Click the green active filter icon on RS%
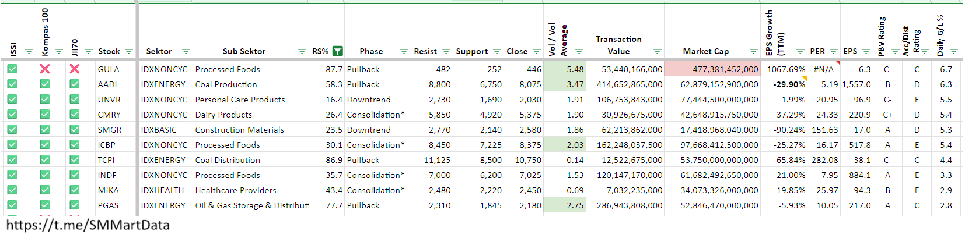Viewport: 965px width, 238px height. coord(337,51)
